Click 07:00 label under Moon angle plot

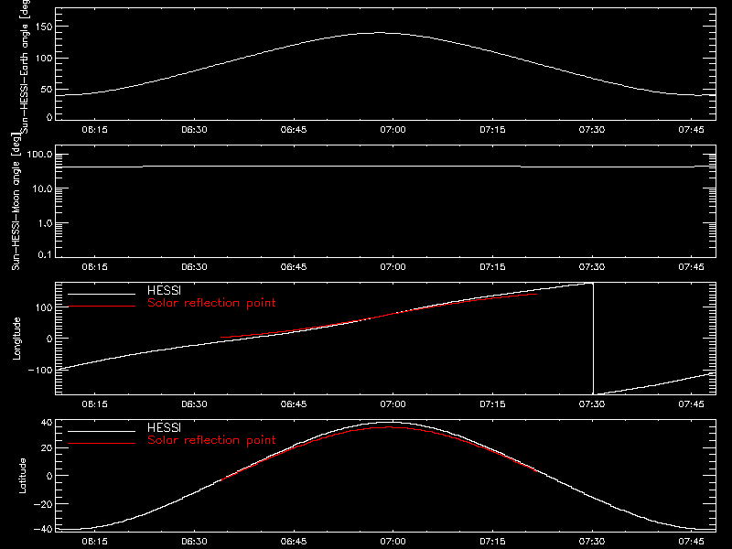point(393,267)
